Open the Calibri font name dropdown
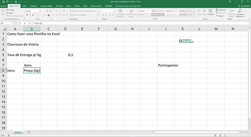Image resolution: width=251 pixels, height=137 pixels. (x=32, y=11)
